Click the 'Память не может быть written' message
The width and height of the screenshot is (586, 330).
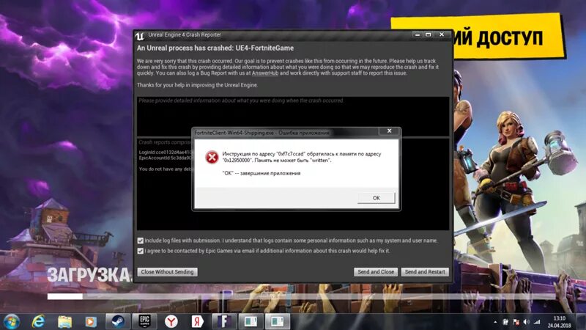click(x=293, y=160)
